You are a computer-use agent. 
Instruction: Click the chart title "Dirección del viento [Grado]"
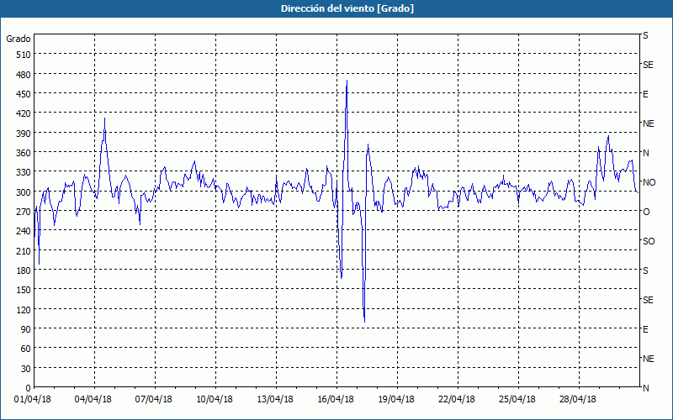[347, 8]
